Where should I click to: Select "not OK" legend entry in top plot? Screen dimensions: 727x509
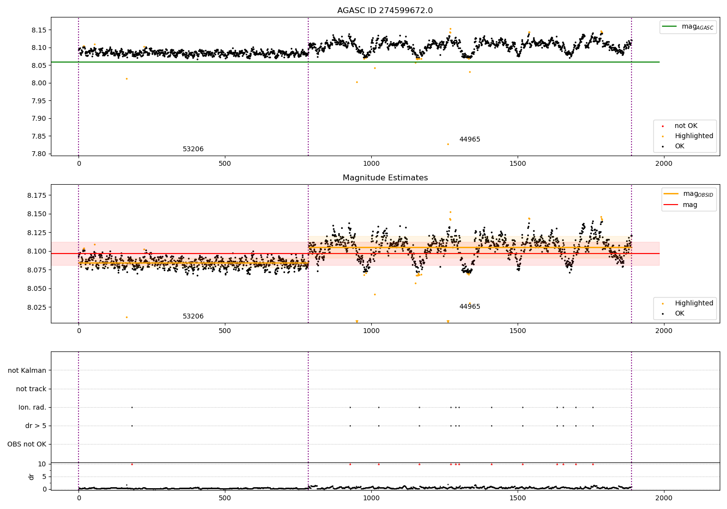pos(686,126)
